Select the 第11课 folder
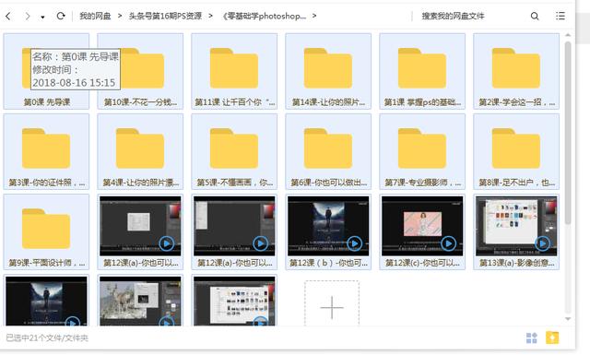Image resolution: width=590 pixels, height=355 pixels. (234, 71)
